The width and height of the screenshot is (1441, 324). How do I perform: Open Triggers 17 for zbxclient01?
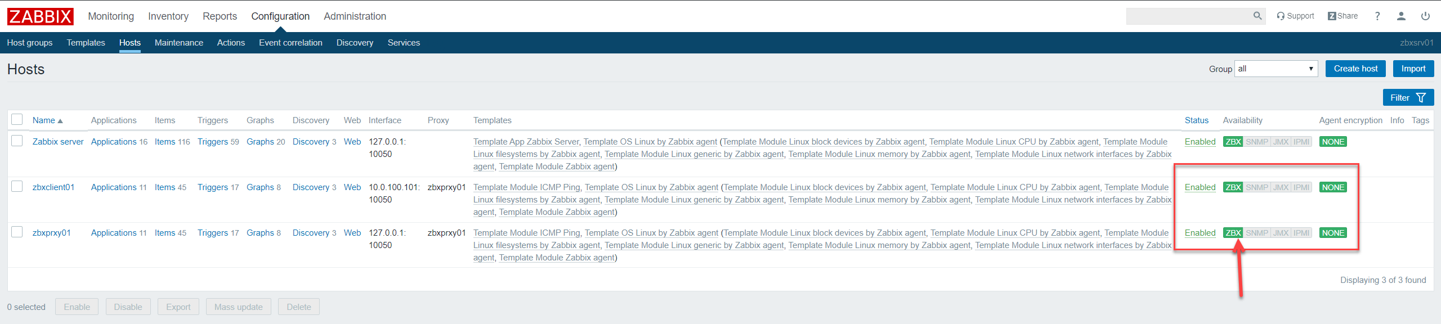point(213,187)
